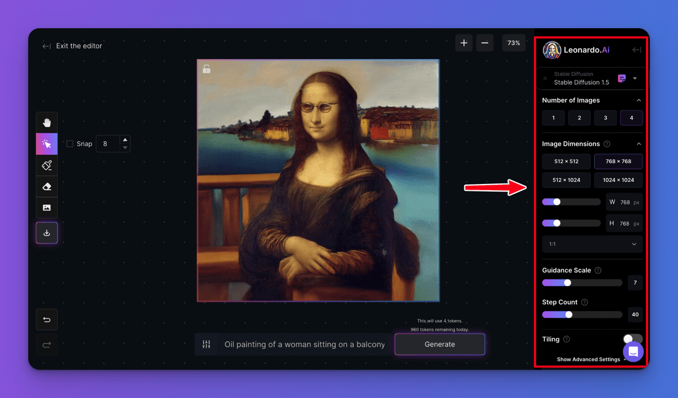Click the H height input field
The height and width of the screenshot is (398, 678).
pos(624,224)
